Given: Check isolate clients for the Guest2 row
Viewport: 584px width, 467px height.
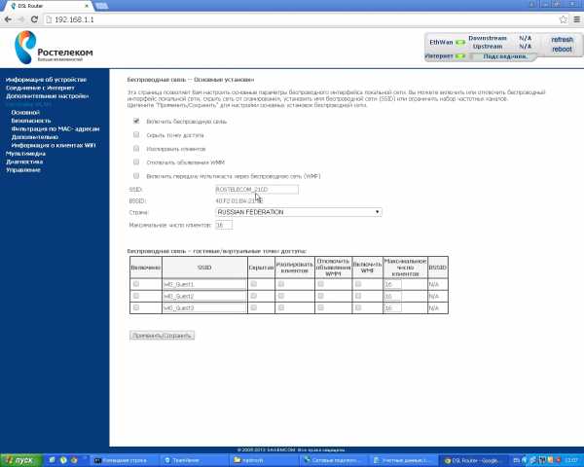Looking at the screenshot, I should (281, 296).
